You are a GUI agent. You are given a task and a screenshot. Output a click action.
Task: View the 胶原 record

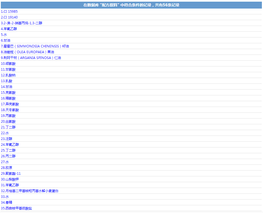[7, 168]
